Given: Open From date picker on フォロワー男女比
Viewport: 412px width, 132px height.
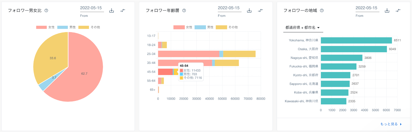Looking at the screenshot, I should coord(92,8).
